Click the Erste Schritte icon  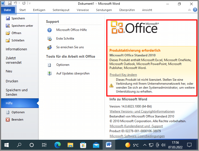click(x=49, y=39)
